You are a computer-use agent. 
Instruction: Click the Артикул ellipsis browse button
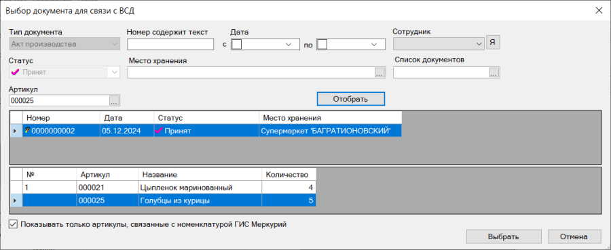click(114, 101)
